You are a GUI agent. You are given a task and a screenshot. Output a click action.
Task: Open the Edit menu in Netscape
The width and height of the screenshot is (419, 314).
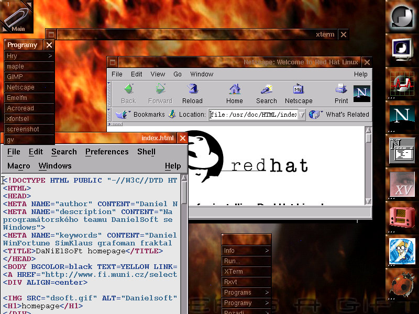[136, 74]
